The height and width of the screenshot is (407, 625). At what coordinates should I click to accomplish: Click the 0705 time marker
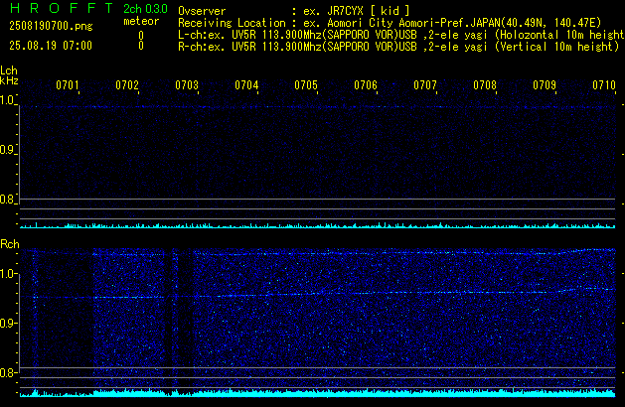coord(306,85)
